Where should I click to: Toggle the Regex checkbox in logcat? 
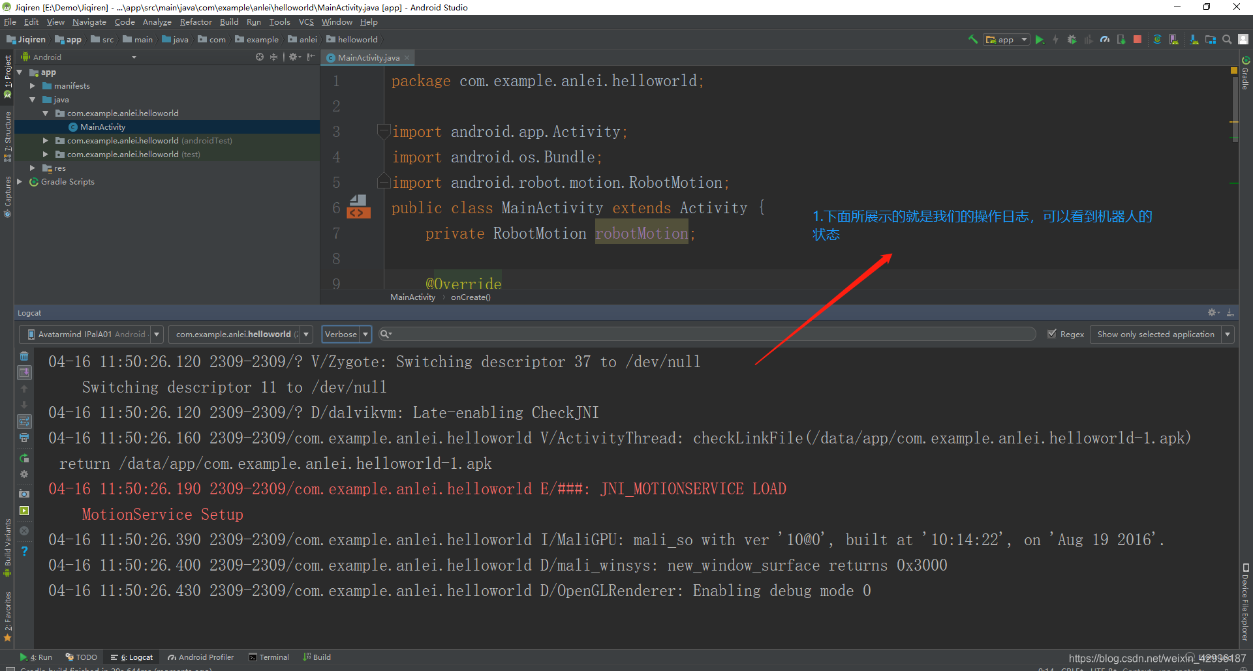point(1052,334)
